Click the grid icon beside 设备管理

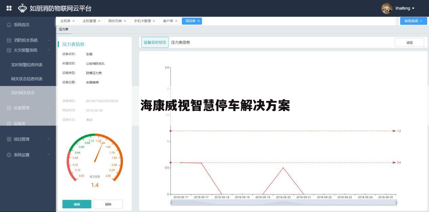pyautogui.click(x=9, y=108)
